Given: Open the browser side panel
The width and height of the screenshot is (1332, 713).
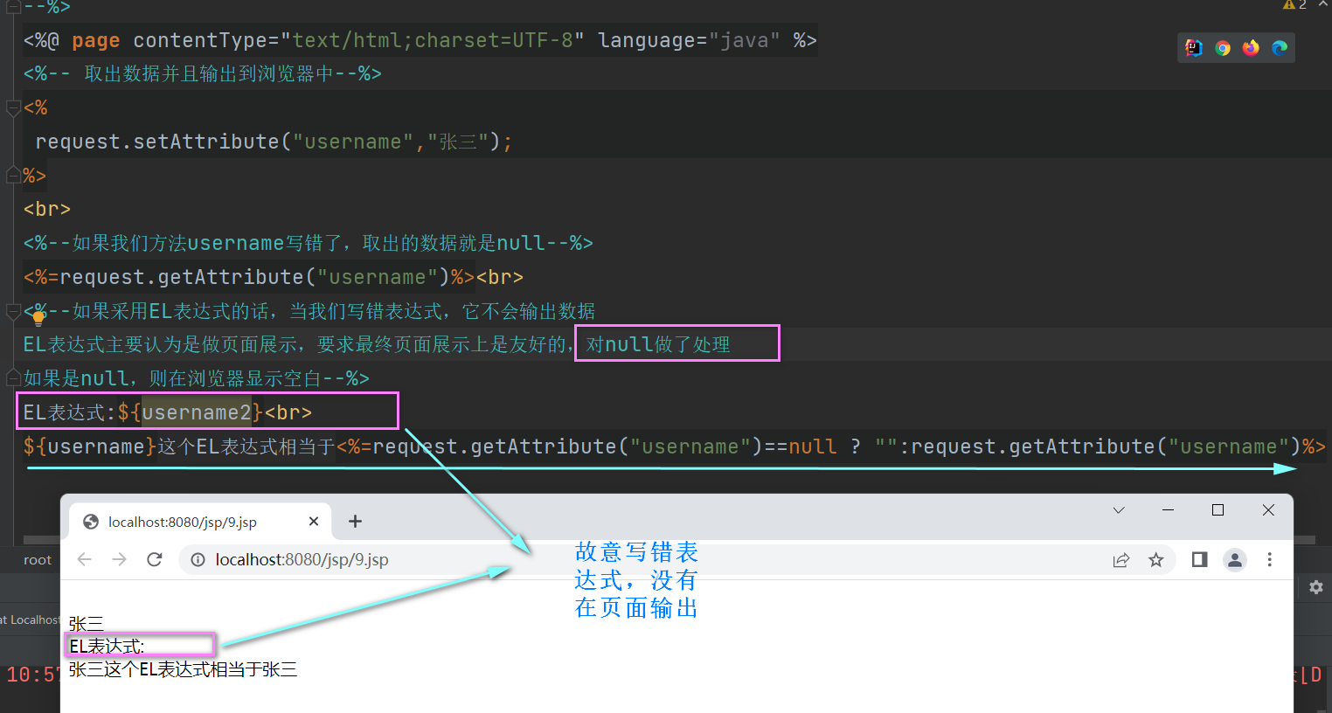Looking at the screenshot, I should coord(1199,560).
